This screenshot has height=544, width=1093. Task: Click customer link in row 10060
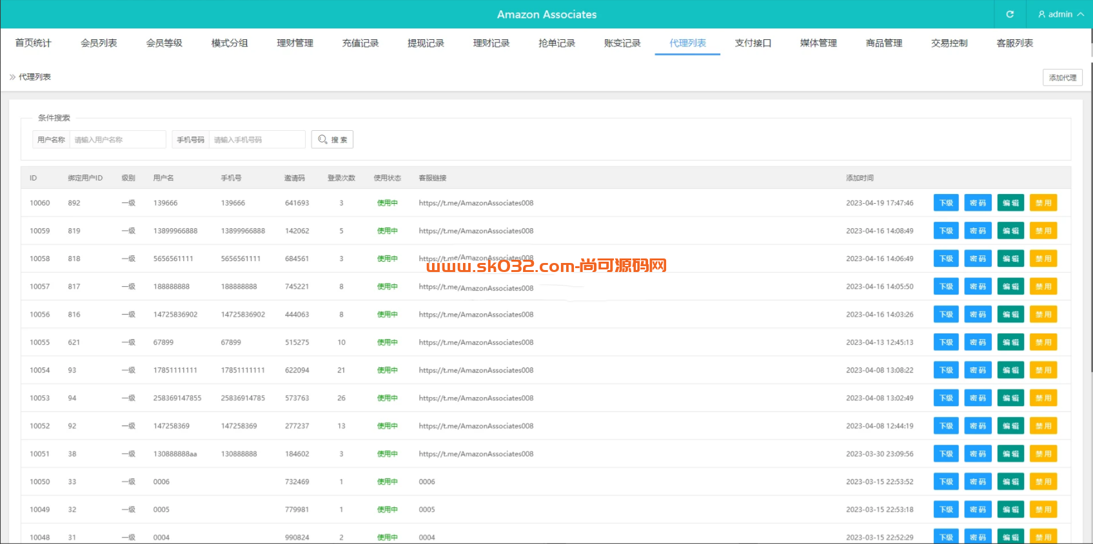(x=476, y=203)
